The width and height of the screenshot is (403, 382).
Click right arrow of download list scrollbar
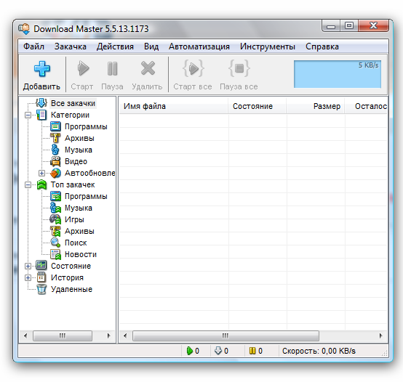(380, 336)
